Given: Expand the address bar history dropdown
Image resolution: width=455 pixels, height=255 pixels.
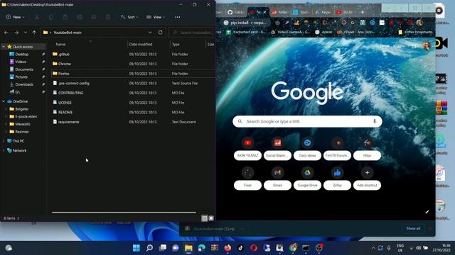Looking at the screenshot, I should click(150, 33).
